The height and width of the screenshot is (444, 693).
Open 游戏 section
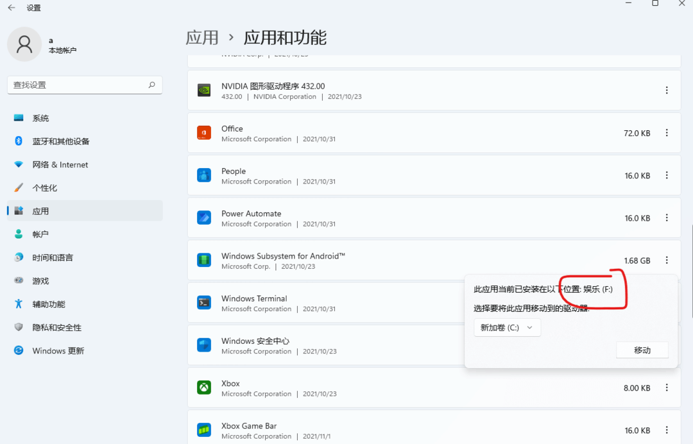(x=85, y=281)
